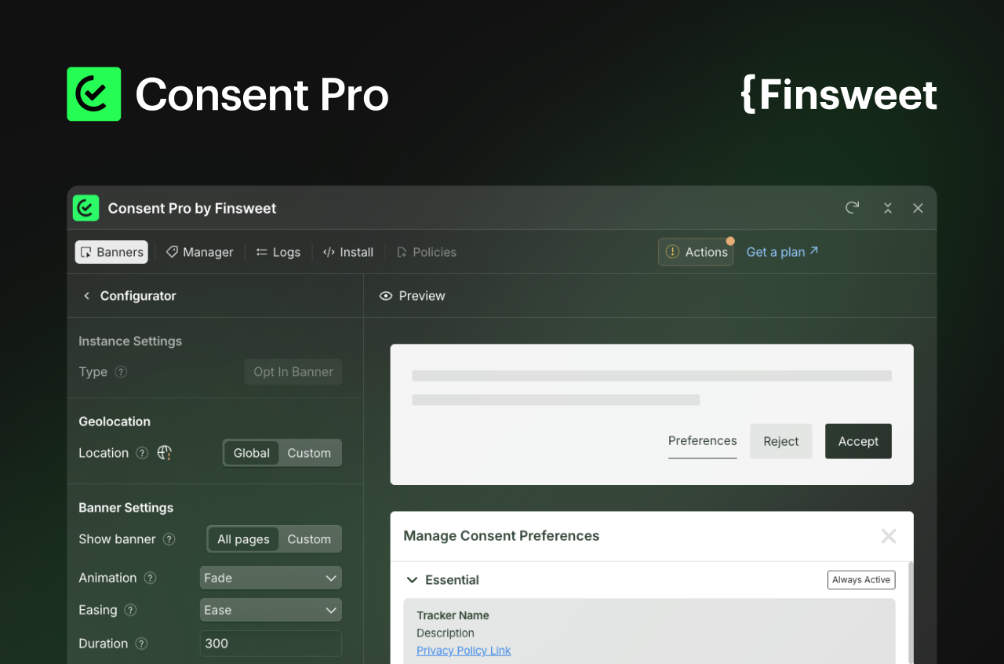
Task: Click the Duration input field showing 300
Action: [271, 644]
